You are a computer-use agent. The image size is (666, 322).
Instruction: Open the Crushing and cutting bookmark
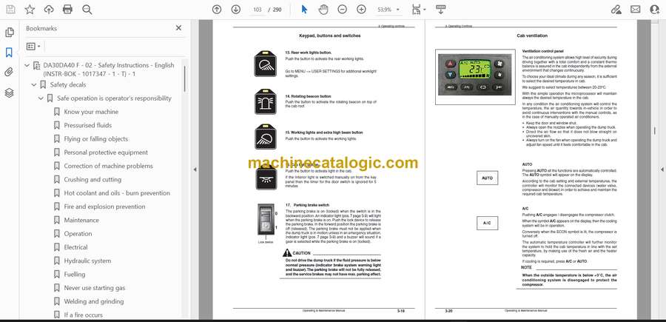(x=92, y=180)
